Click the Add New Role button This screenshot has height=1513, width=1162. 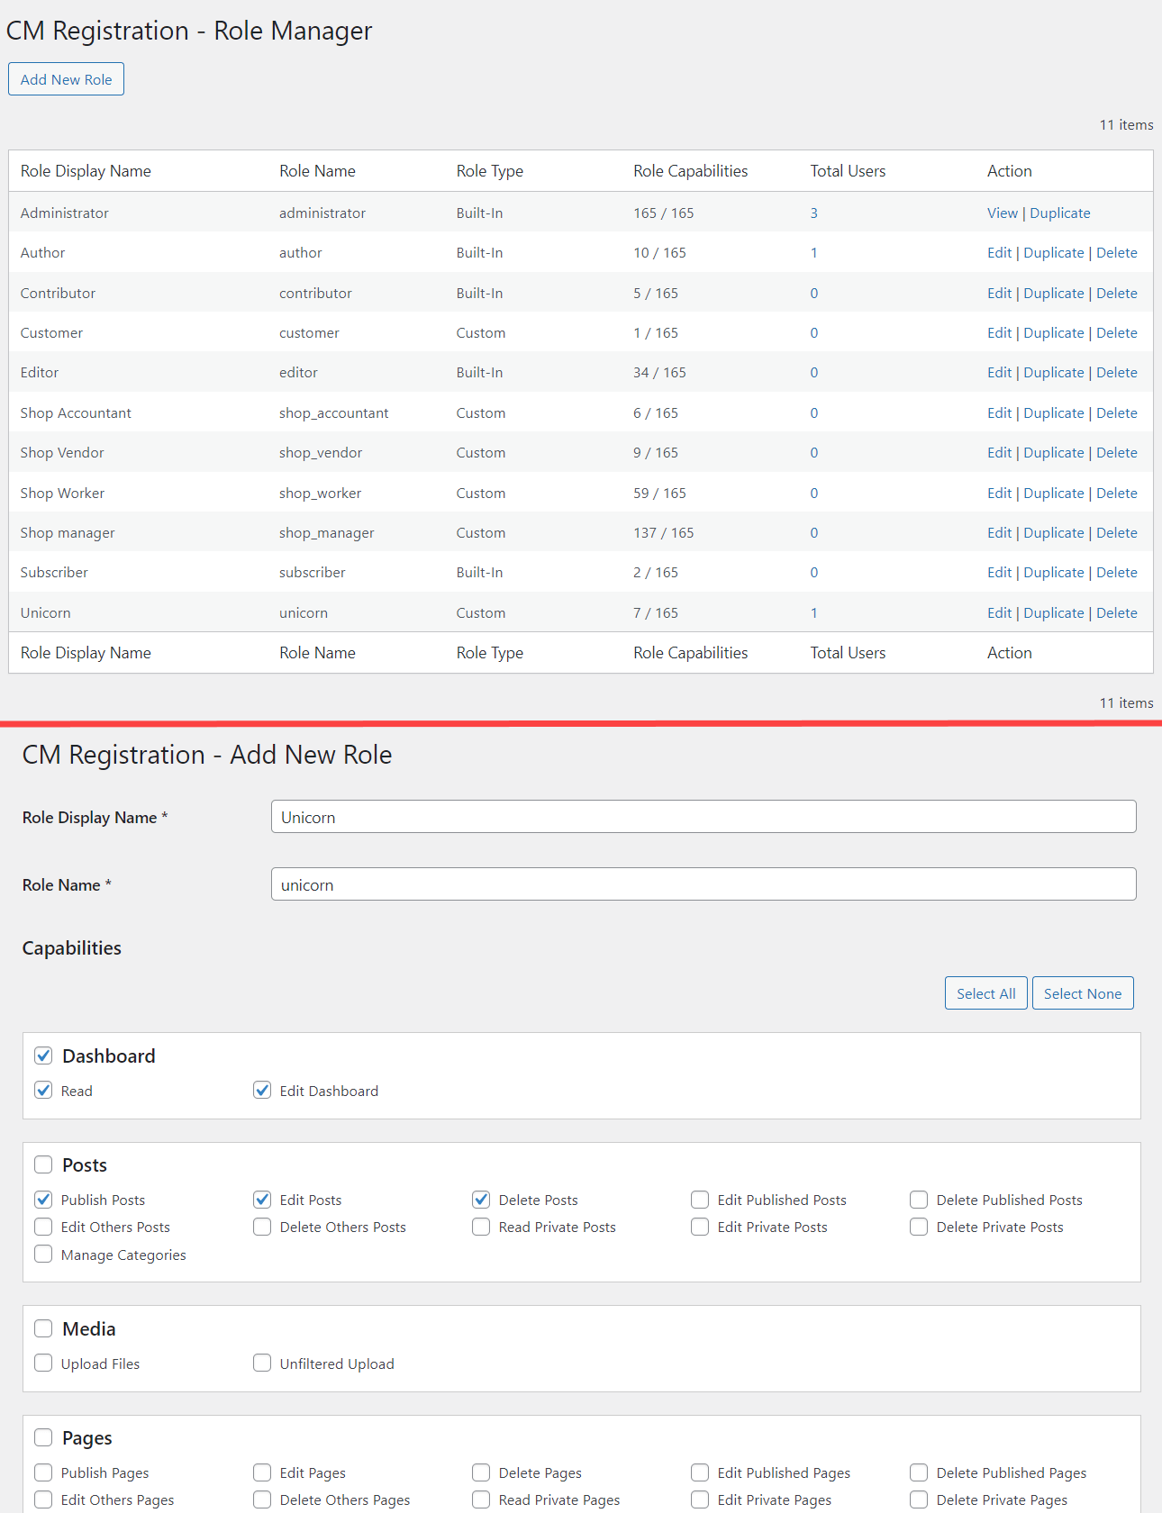pos(66,79)
